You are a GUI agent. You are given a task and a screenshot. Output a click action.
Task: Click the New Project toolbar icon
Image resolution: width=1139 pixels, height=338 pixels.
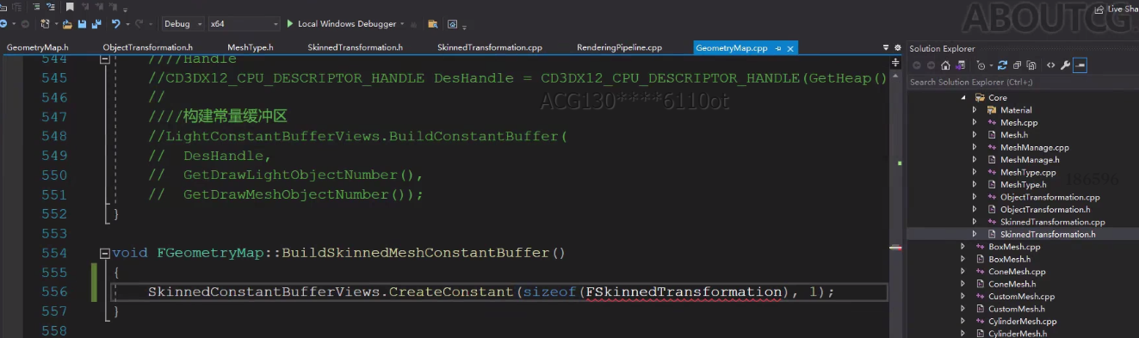45,24
